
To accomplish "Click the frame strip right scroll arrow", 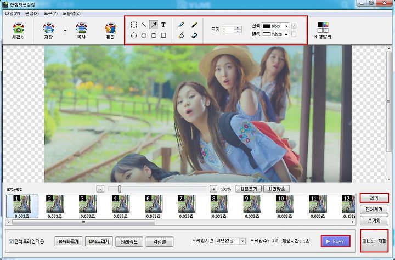I will click(352, 222).
